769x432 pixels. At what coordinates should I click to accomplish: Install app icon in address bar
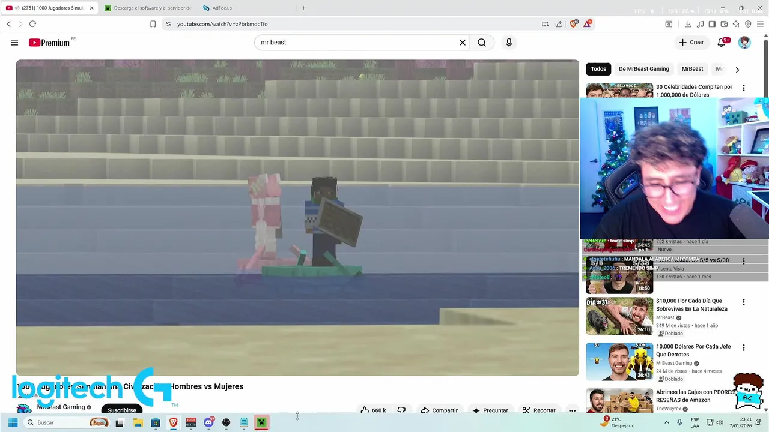click(545, 24)
